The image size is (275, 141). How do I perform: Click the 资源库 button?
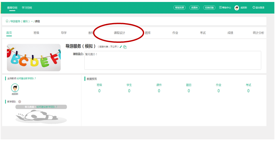coord(194,7)
